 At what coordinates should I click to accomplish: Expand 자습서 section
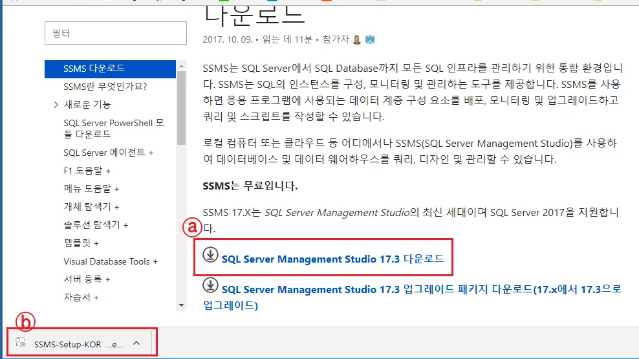(x=81, y=298)
